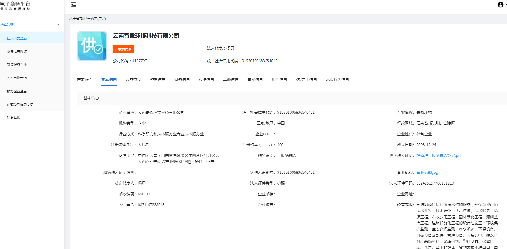507x249 pixels.
Task: Open 增值税一般纳税人登记.pdf link
Action: [x=439, y=155]
